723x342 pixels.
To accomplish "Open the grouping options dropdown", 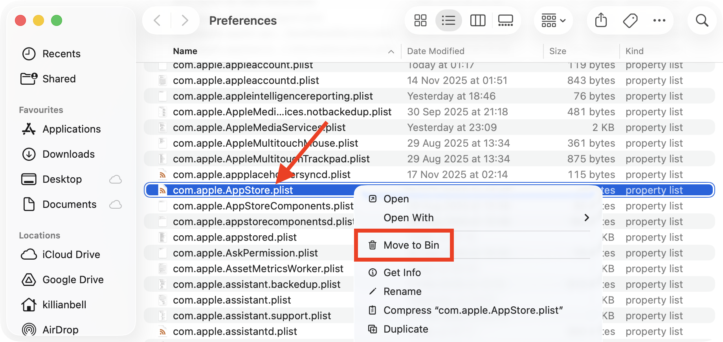I will coord(553,20).
